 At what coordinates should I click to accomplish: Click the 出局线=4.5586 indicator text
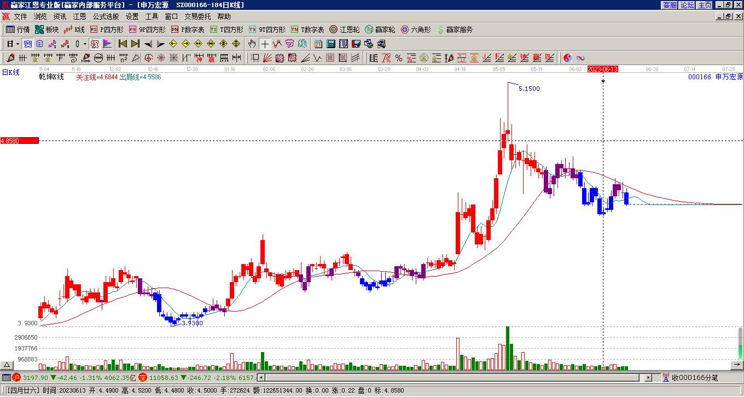(140, 77)
